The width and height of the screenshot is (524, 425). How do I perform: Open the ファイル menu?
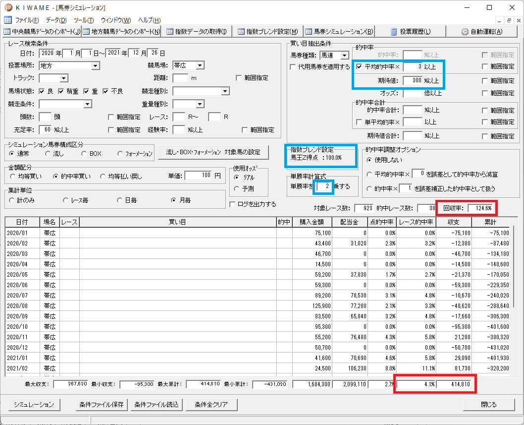click(x=27, y=20)
